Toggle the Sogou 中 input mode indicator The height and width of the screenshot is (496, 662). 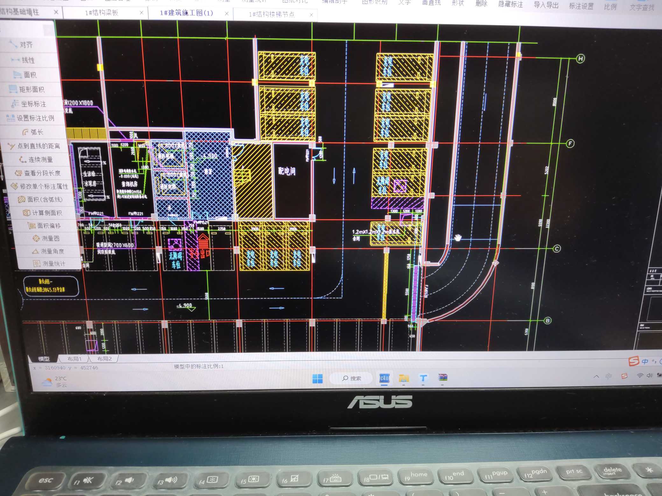pos(645,362)
